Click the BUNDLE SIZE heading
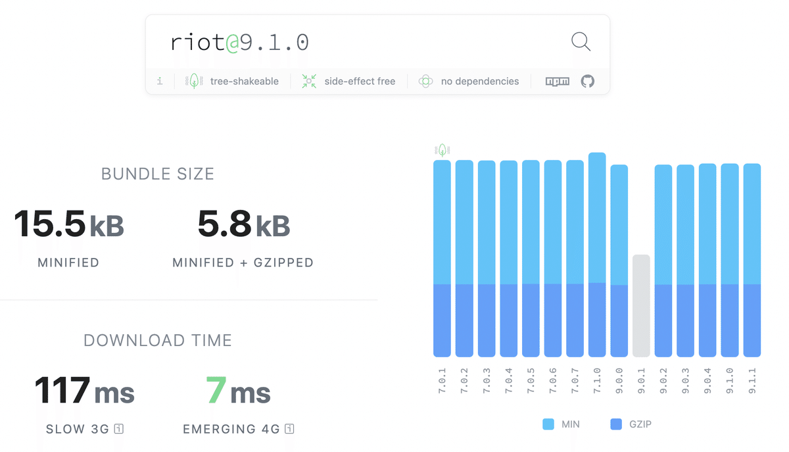Viewport: 789px width, 452px height. pos(158,174)
